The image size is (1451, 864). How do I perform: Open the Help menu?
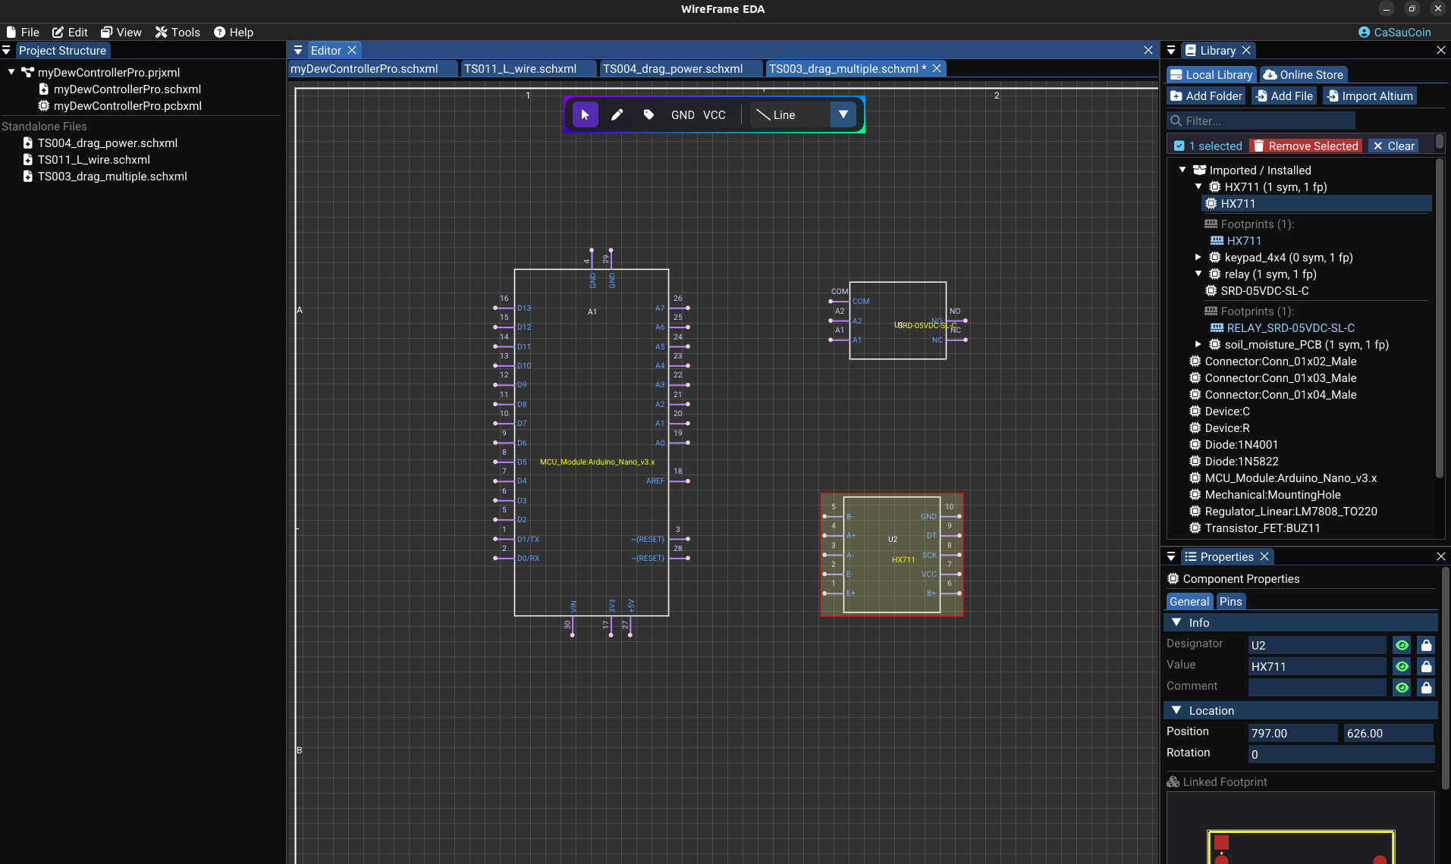pos(234,32)
